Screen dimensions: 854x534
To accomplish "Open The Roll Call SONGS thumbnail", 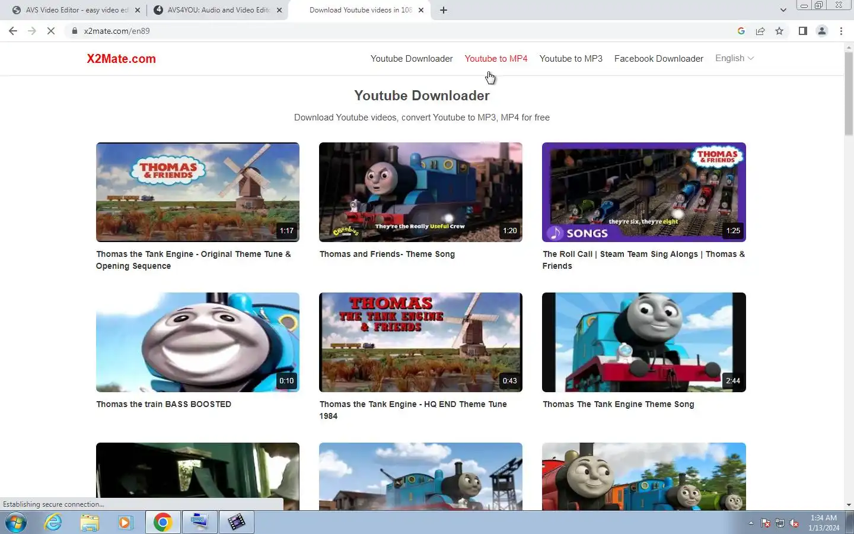I will pos(644,192).
